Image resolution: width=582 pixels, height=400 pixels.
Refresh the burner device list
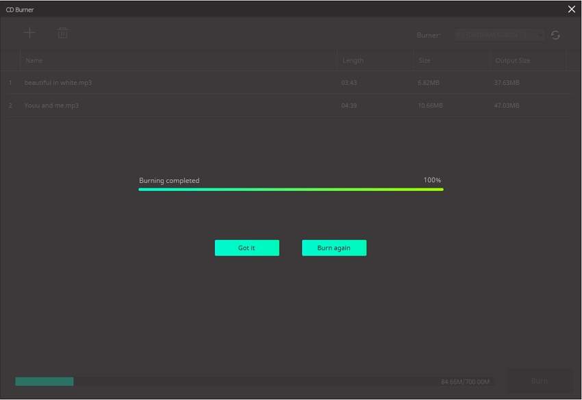tap(555, 35)
